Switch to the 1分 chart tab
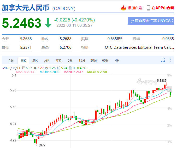Image resolution: width=177 pixels, height=148 pixels. pyautogui.click(x=11, y=61)
